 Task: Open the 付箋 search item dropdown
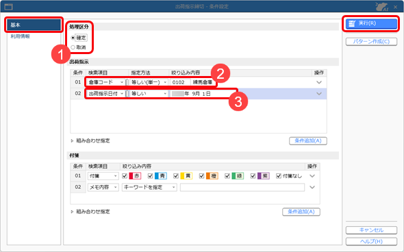103,176
